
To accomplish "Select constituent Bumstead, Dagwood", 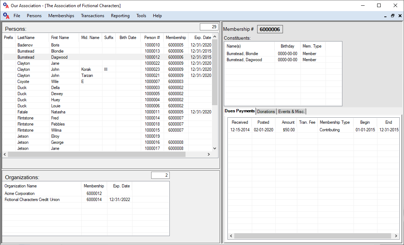I will coord(283,60).
